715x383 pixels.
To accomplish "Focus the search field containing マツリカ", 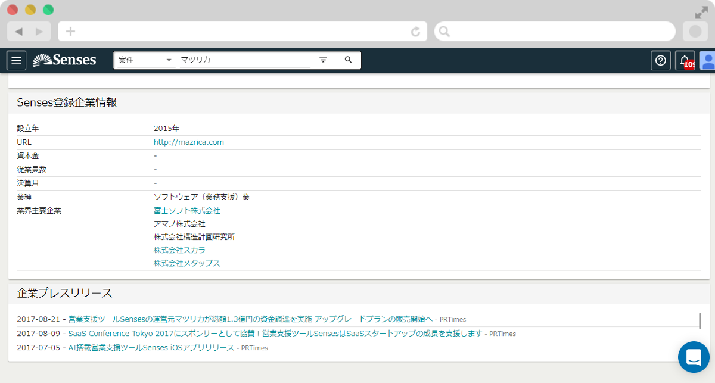I will (244, 60).
